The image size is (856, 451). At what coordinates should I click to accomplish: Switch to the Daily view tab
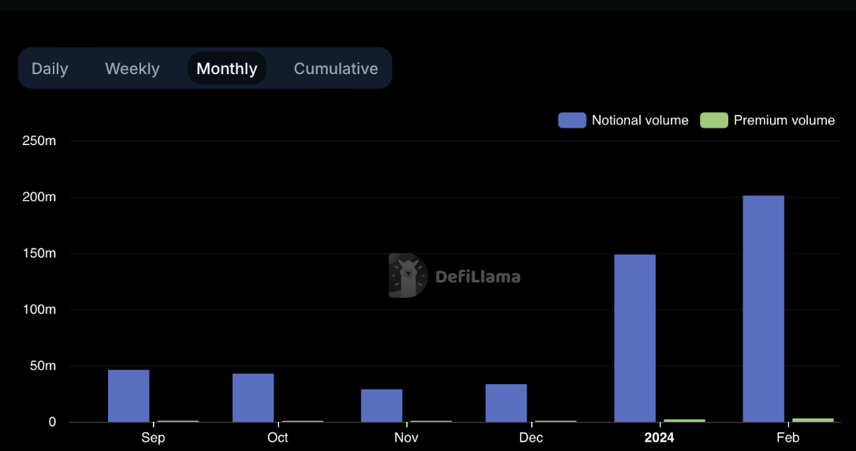50,69
